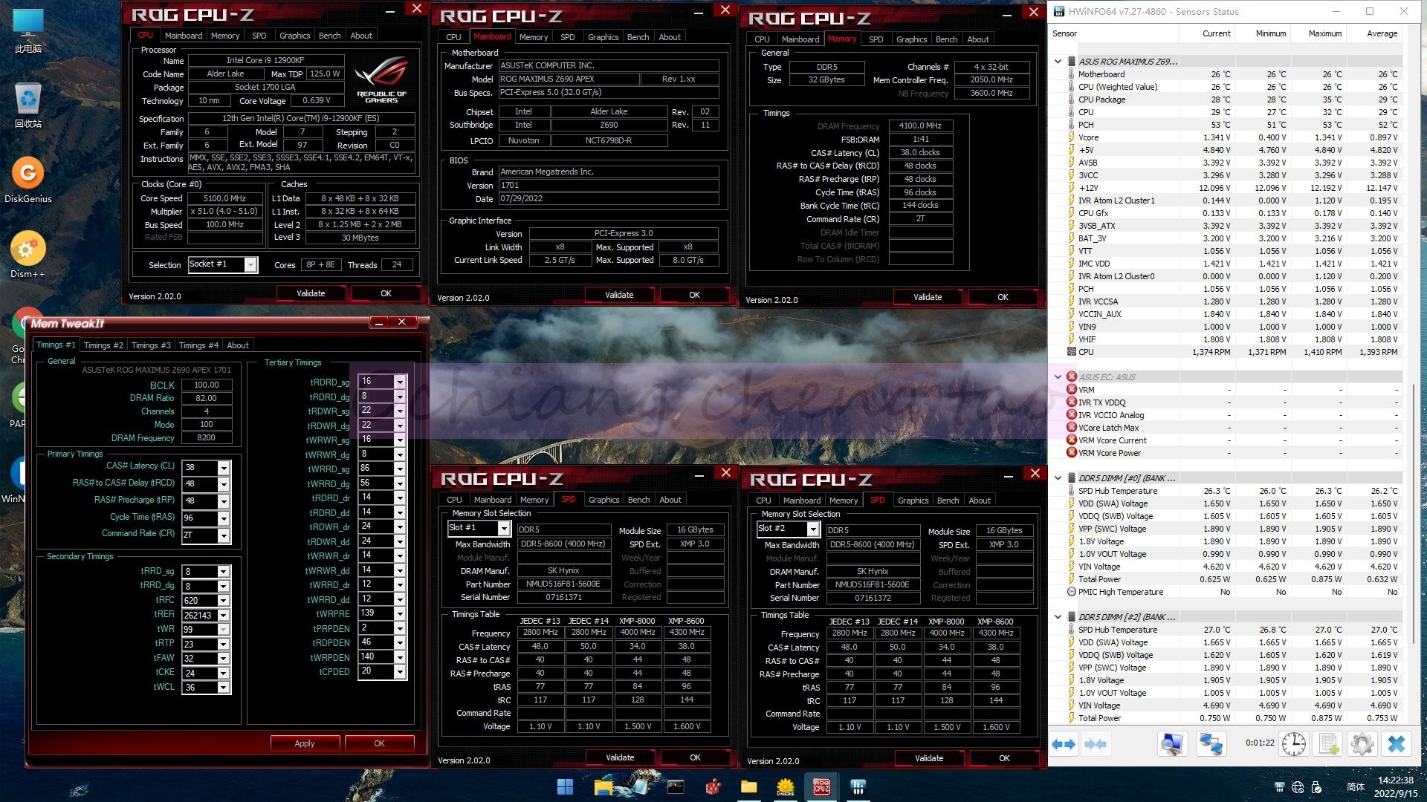Open DiskGenius desktop icon
This screenshot has height=802, width=1427.
pyautogui.click(x=28, y=179)
